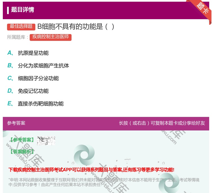The width and height of the screenshot is (212, 193).
Task: Click the grey 申明 disclaimer text
Action: click(x=104, y=182)
